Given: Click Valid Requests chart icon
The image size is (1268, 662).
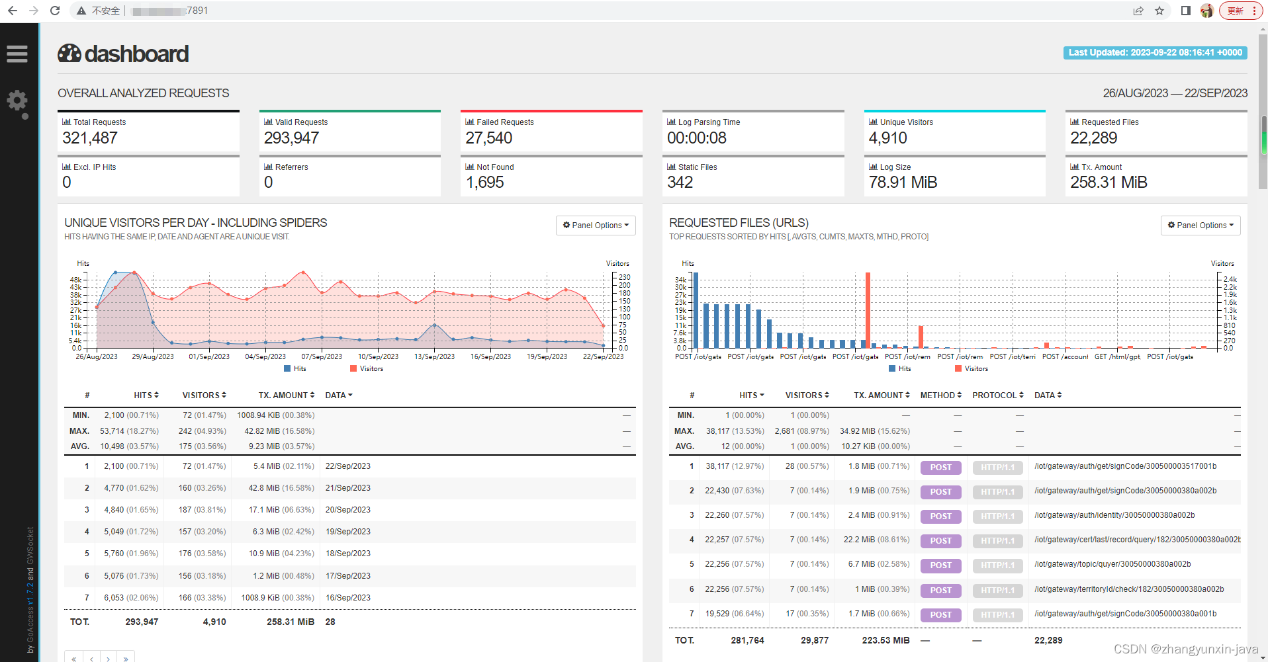Looking at the screenshot, I should [x=268, y=122].
